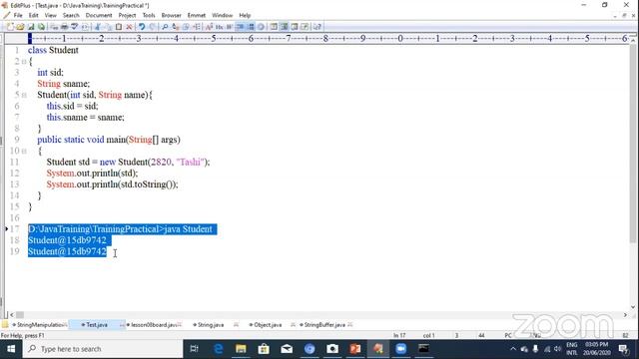The width and height of the screenshot is (639, 359).
Task: Click the Open file toolbar icon
Action: pyautogui.click(x=20, y=27)
